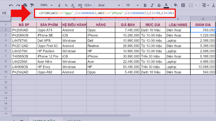Format the cell as percent
The image size is (216, 121).
click(x=66, y=5)
